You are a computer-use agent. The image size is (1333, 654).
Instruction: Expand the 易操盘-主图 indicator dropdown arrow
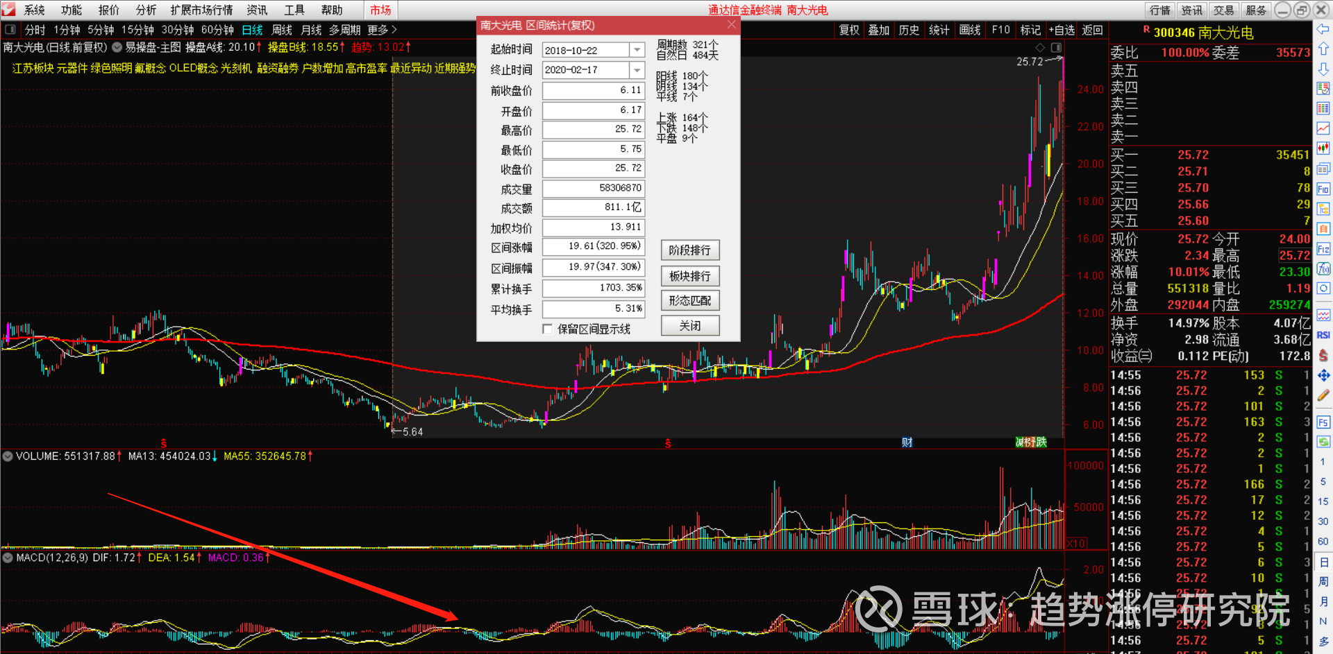click(x=117, y=47)
